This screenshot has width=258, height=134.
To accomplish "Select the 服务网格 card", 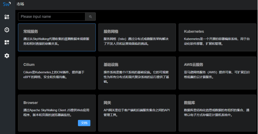I will tap(137, 37).
